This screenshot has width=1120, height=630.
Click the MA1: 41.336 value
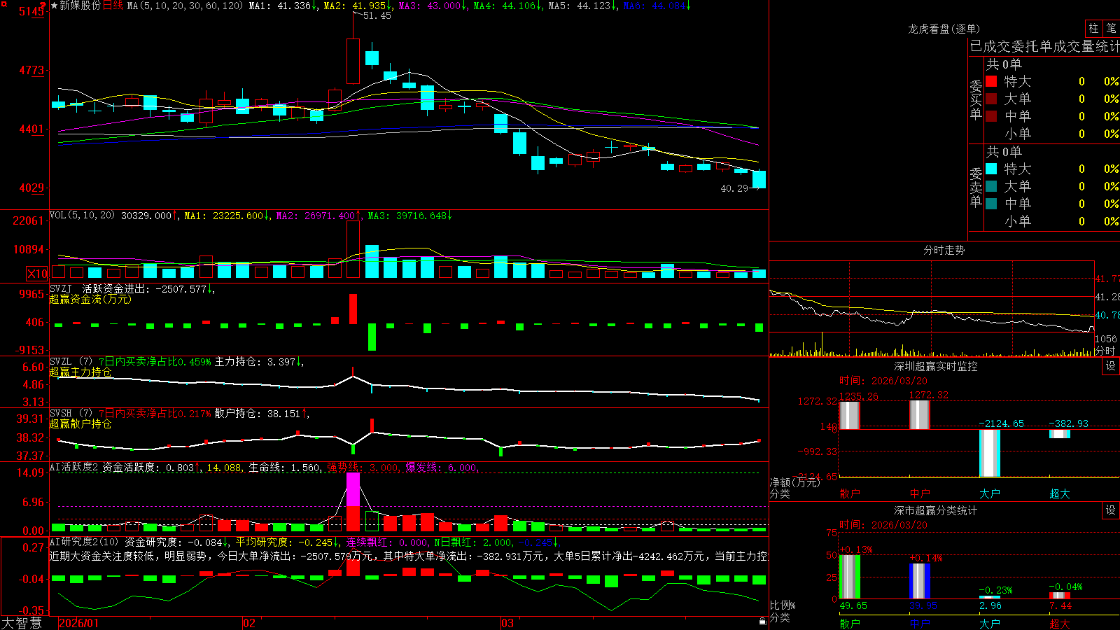(281, 6)
